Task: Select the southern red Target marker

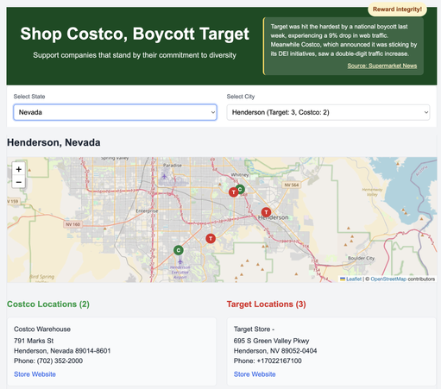Action: [x=211, y=238]
